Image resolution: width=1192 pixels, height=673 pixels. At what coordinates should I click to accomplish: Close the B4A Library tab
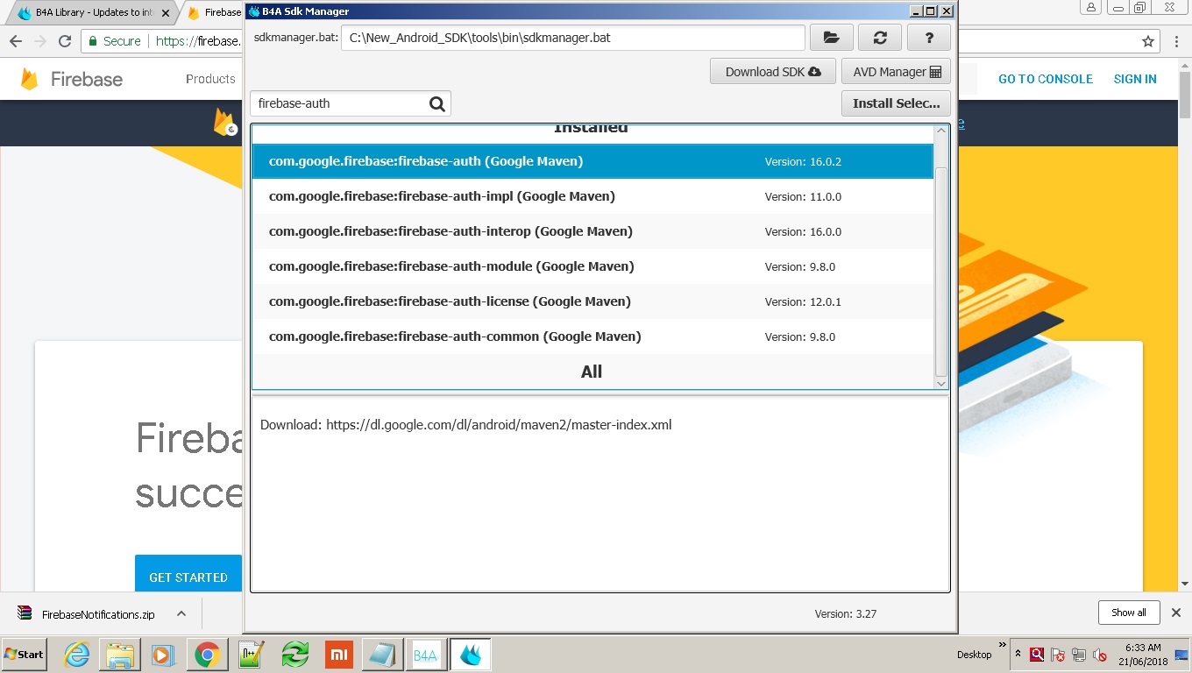[x=166, y=13]
